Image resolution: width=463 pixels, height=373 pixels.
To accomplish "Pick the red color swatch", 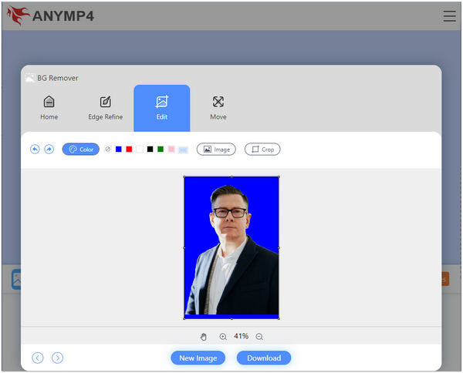I will 129,150.
